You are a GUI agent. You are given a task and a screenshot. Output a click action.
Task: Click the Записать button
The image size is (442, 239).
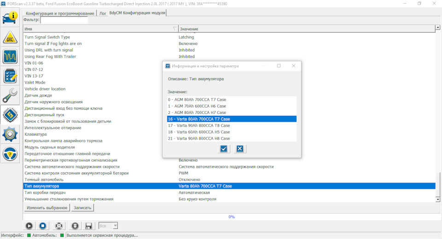click(x=82, y=208)
